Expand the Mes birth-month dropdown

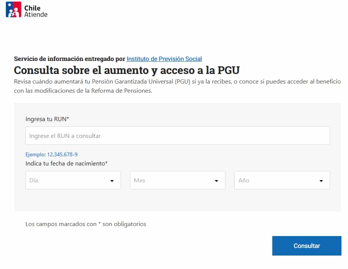177,180
